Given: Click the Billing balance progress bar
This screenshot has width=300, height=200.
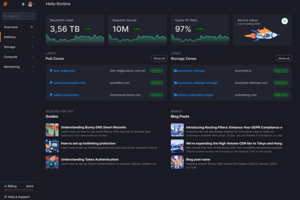Looking at the screenshot, I should coord(19,190).
